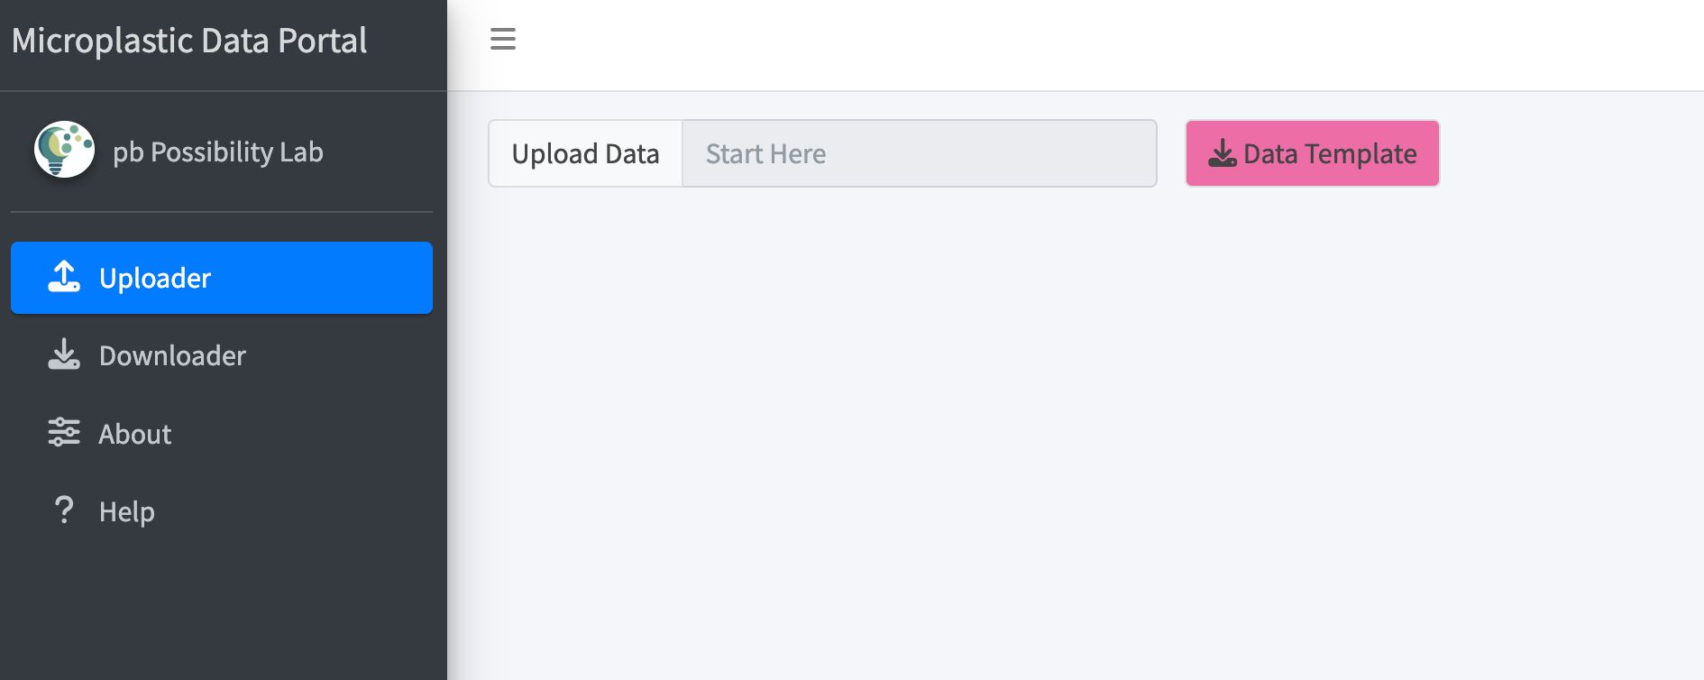Viewport: 1704px width, 680px height.
Task: Open the About page
Action: click(135, 434)
